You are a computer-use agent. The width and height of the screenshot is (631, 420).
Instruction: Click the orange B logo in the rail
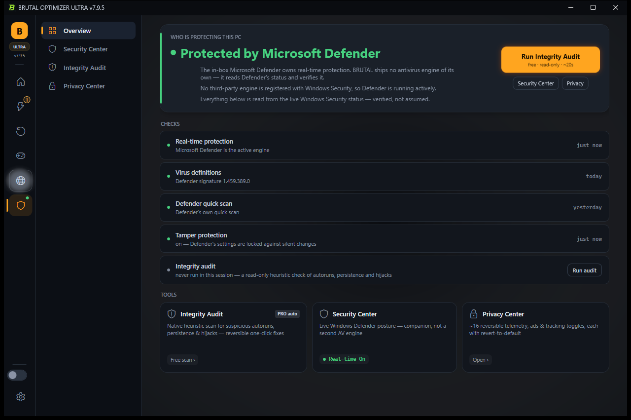pyautogui.click(x=20, y=31)
